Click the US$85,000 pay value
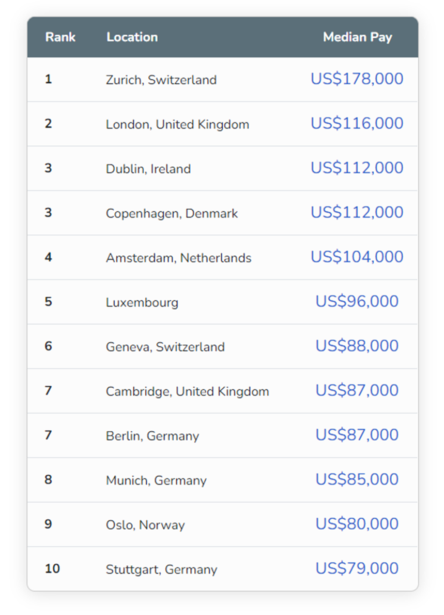The image size is (444, 615). click(357, 479)
